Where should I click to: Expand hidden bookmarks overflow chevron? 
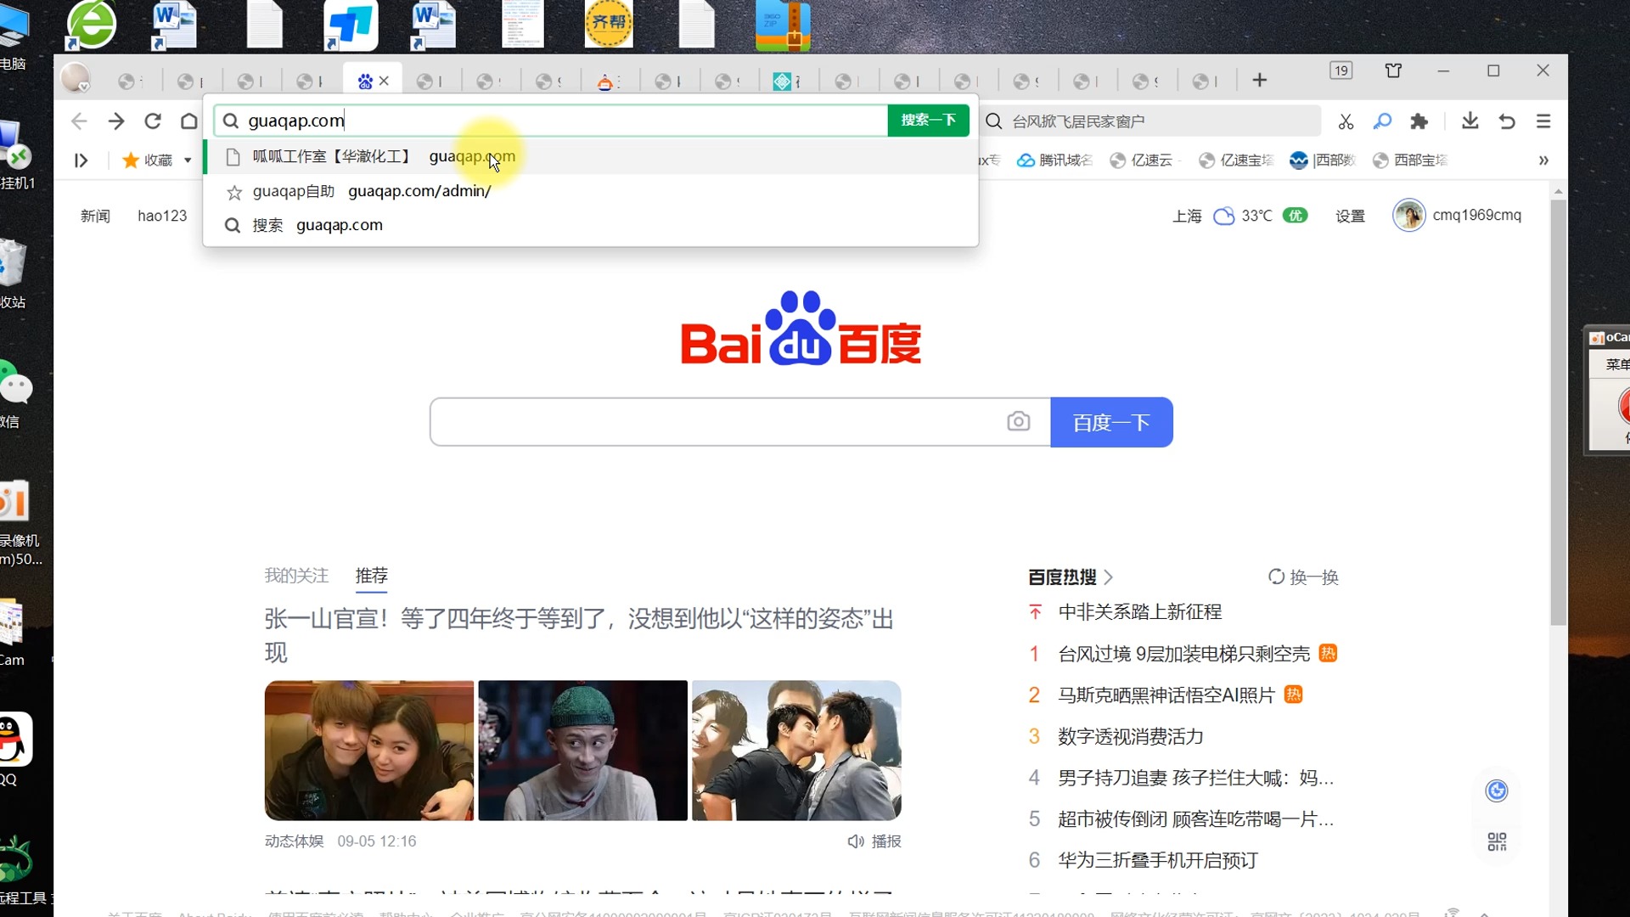tap(1543, 160)
